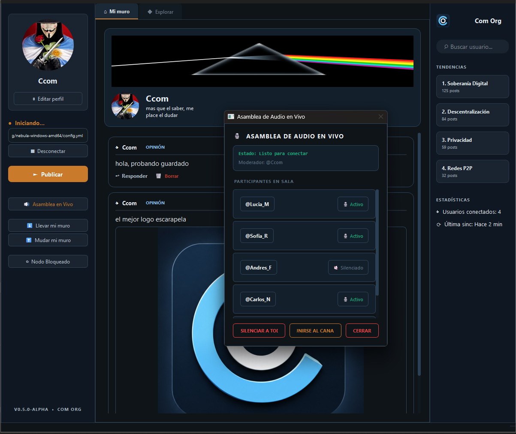Toggle @Andres_F Silenciado status
The height and width of the screenshot is (434, 516).
coord(348,268)
